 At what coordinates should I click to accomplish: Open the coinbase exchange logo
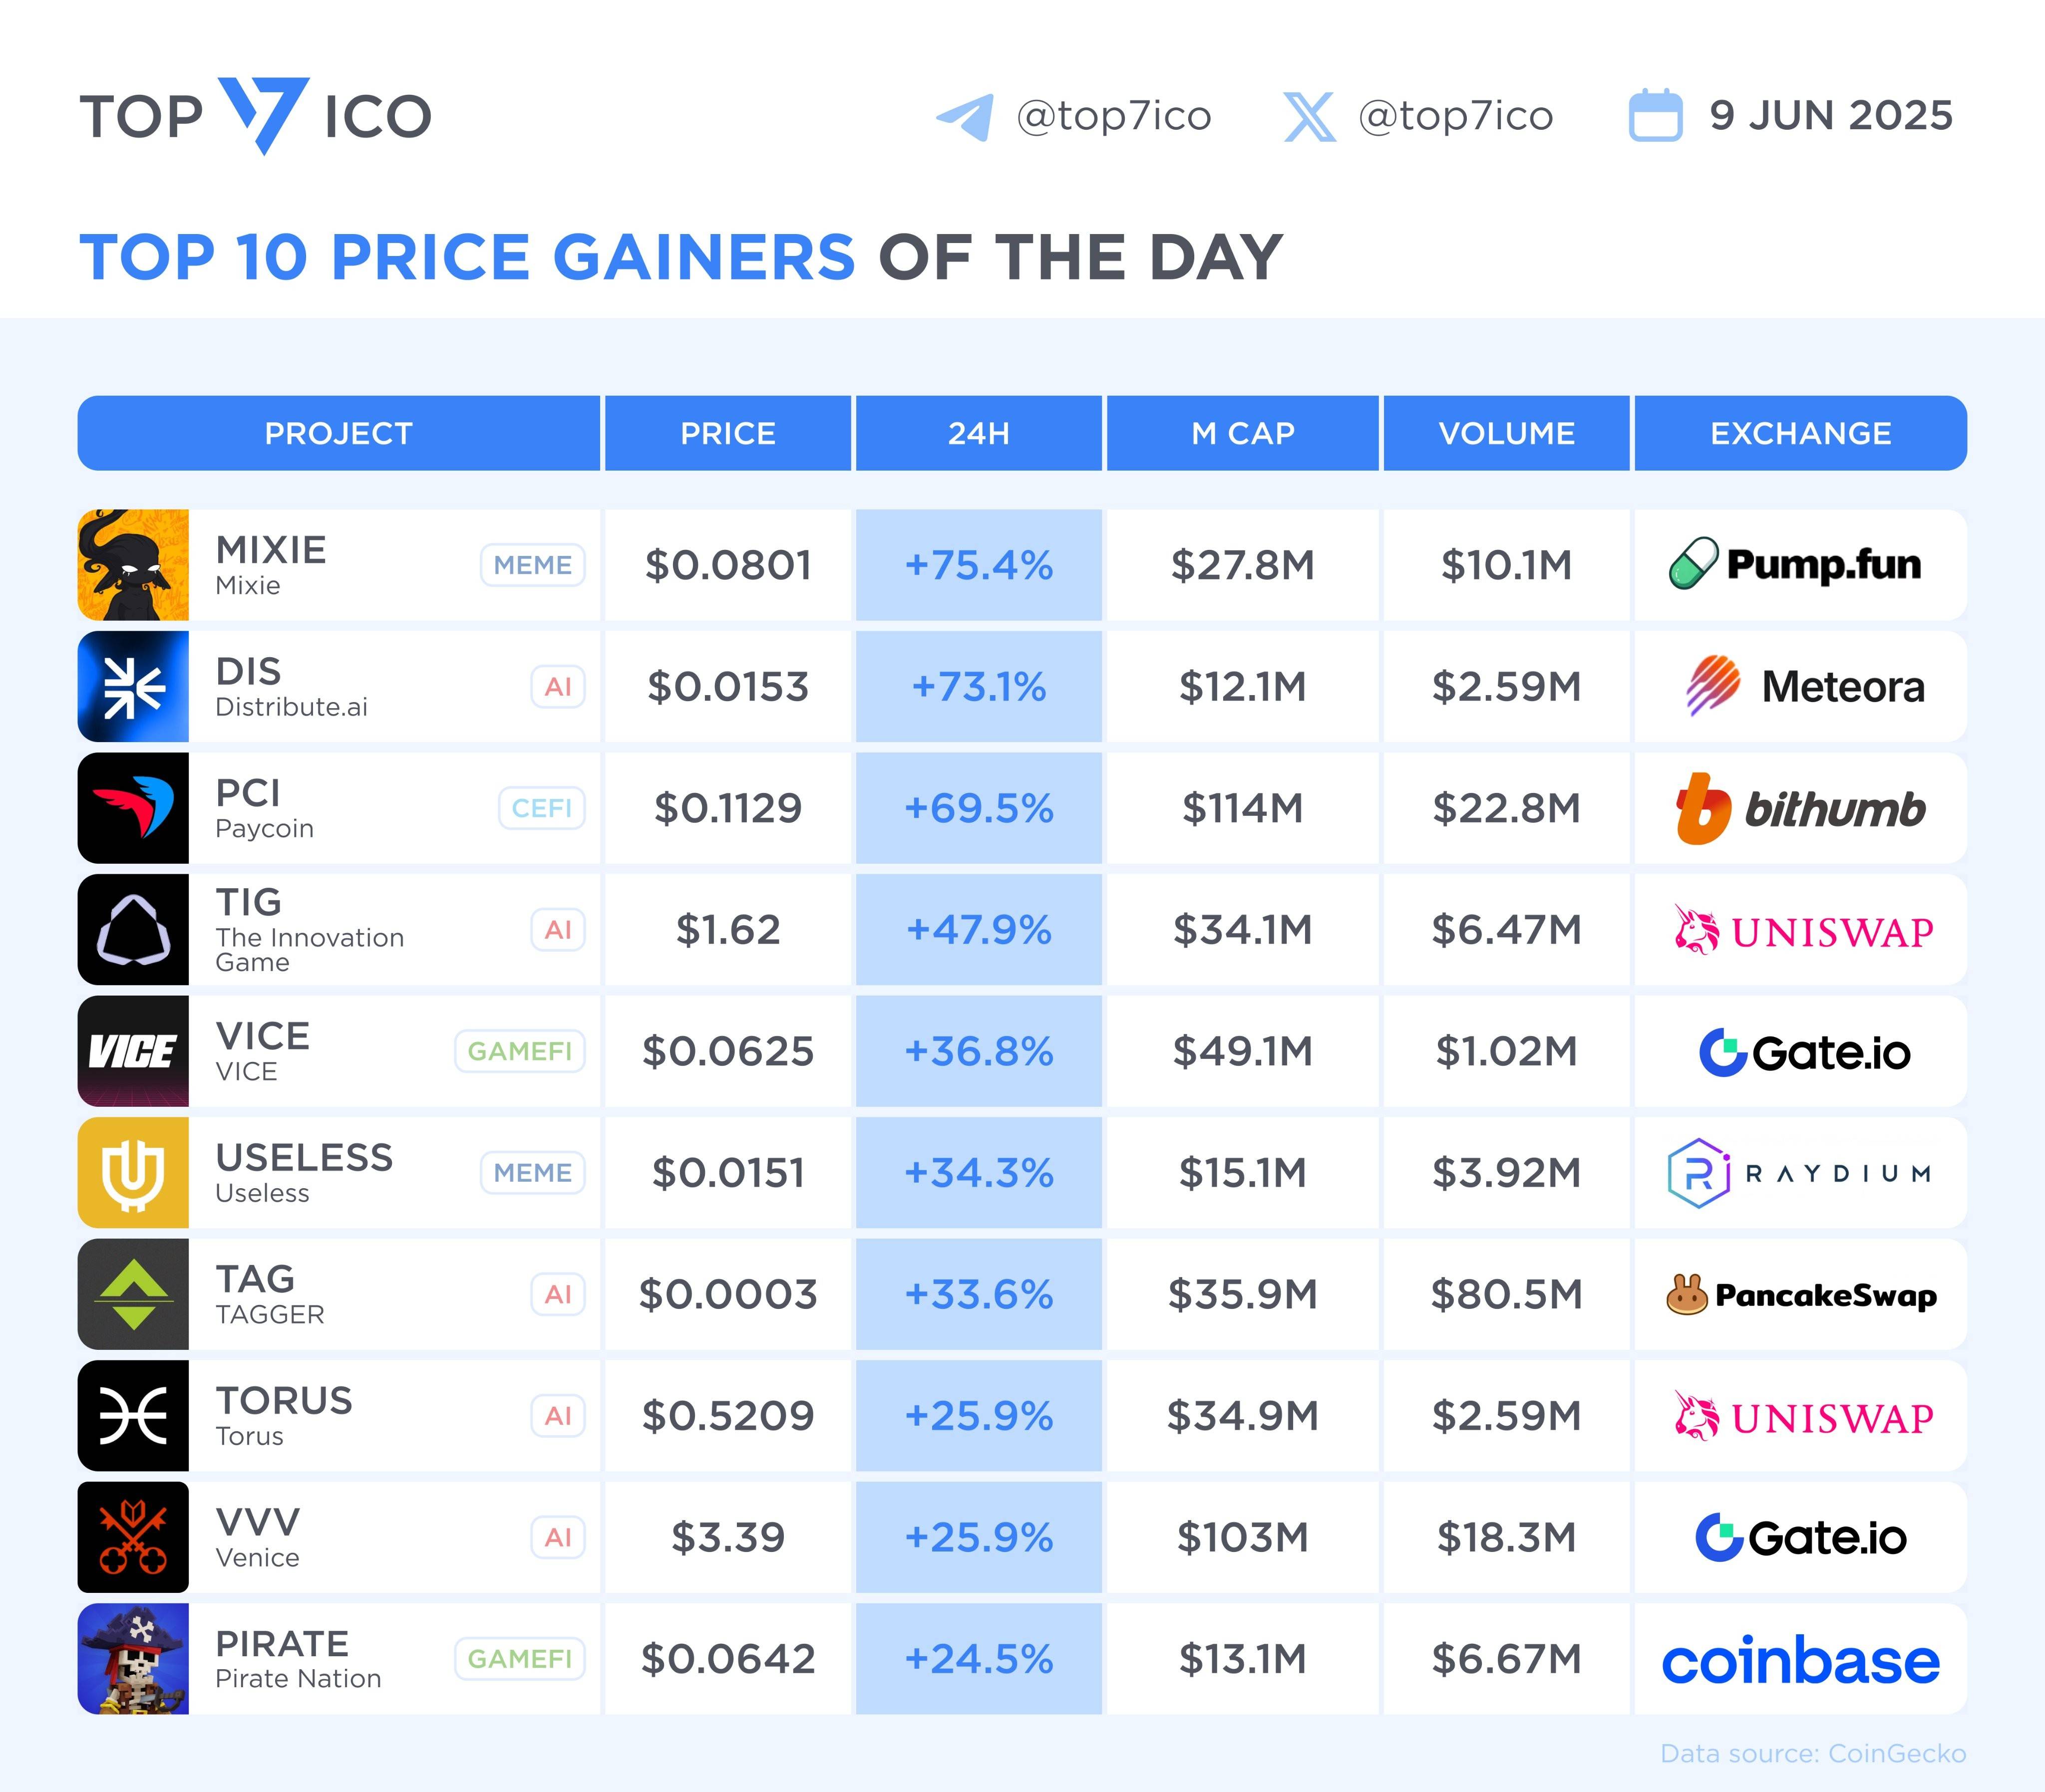coord(1801,1660)
